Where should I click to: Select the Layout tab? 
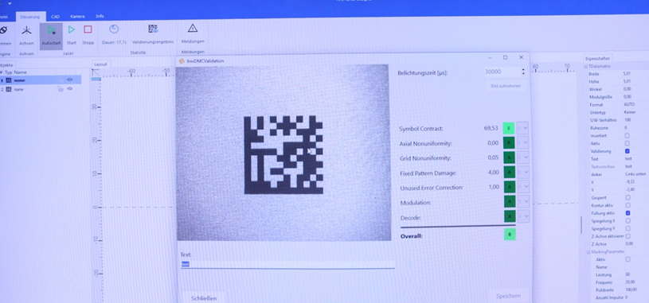pyautogui.click(x=100, y=64)
